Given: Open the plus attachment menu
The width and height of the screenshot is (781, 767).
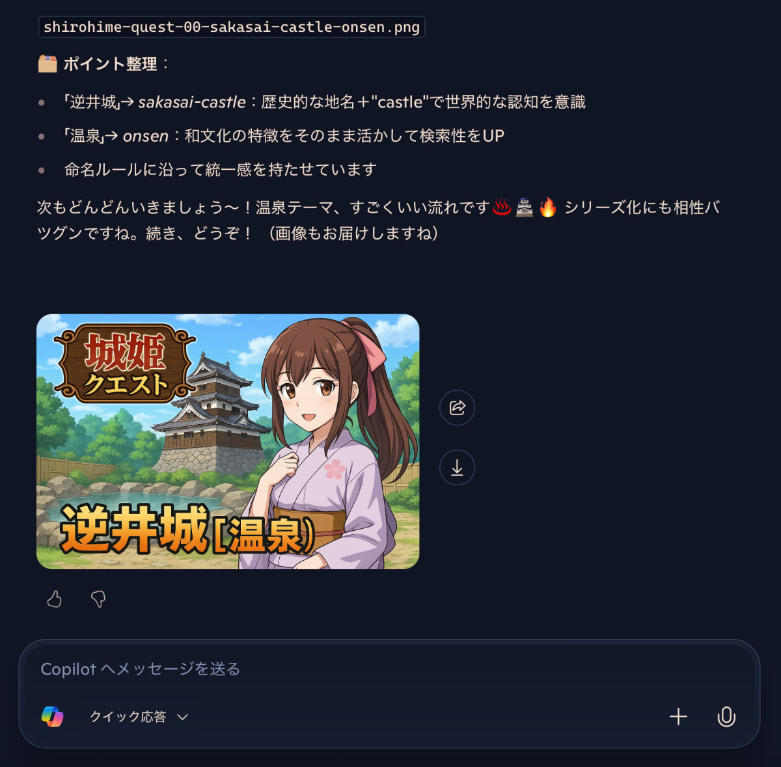Looking at the screenshot, I should [x=678, y=716].
